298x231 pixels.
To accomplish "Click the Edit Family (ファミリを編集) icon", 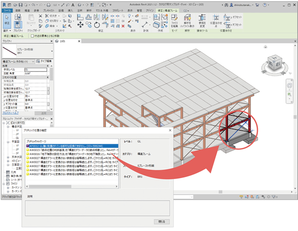I will [x=174, y=21].
